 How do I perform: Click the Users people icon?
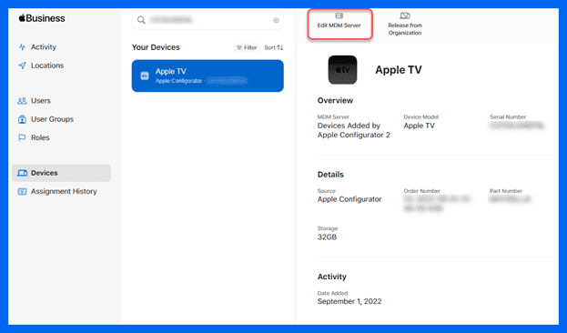pyautogui.click(x=22, y=101)
